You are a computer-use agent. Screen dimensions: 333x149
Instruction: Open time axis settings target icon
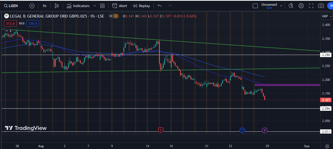pos(327,146)
